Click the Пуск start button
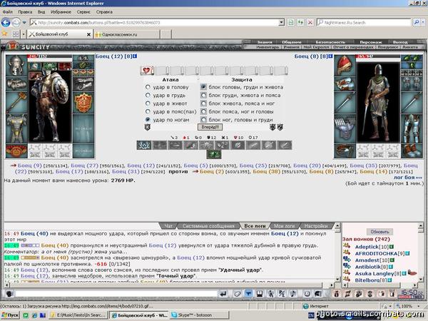 click(x=10, y=315)
